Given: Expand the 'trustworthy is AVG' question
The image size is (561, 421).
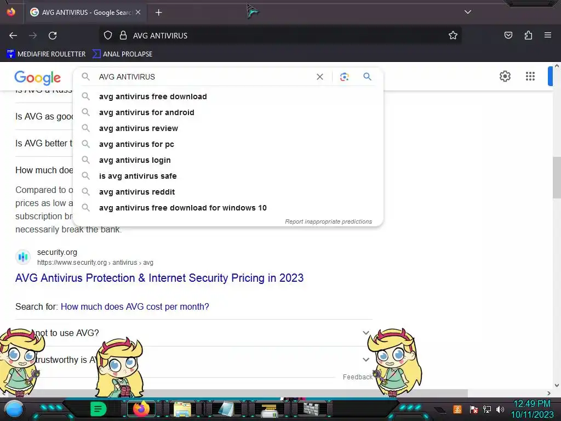Looking at the screenshot, I should coord(193,360).
